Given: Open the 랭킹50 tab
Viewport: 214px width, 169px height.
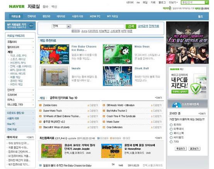Looking at the screenshot, I should (46, 16).
